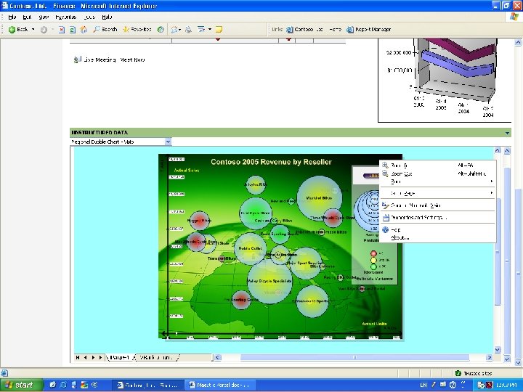
Task: Click the Contoso 2005 Revenue chart title
Action: [x=271, y=162]
